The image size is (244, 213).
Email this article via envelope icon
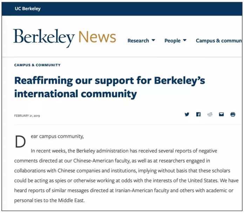pos(221,115)
